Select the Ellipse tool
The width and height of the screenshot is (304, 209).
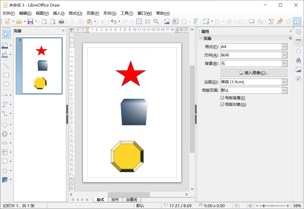[6, 84]
